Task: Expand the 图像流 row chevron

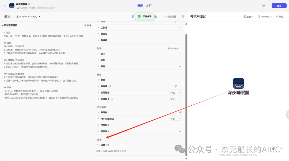Action: 98,34
